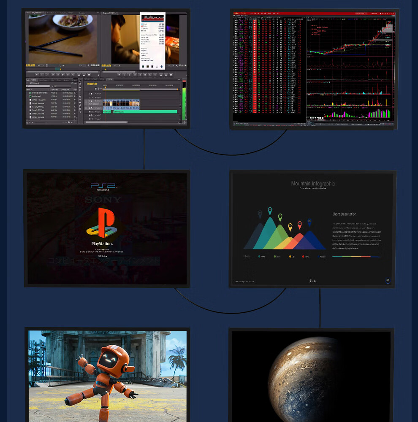The width and height of the screenshot is (418, 422).
Task: Click the multicolor bar under the description
Action: pyautogui.click(x=356, y=257)
